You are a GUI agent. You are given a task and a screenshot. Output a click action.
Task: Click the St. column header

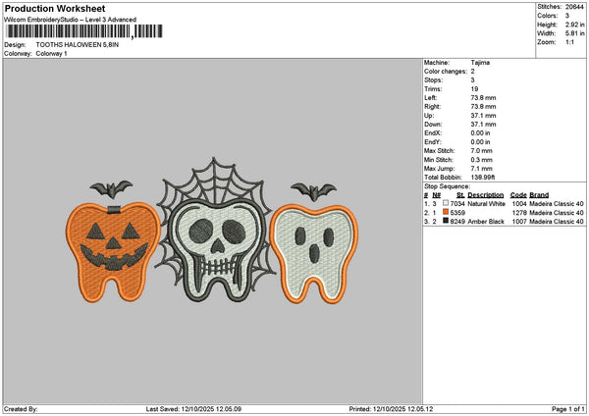[x=460, y=195]
